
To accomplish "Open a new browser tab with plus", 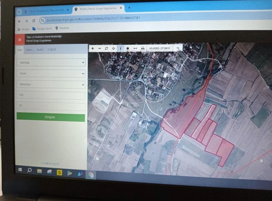I will coord(129,8).
